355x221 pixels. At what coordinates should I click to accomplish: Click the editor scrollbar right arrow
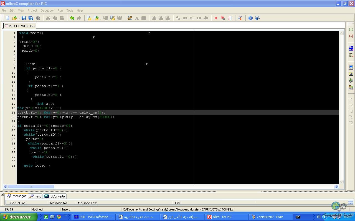coord(337,187)
